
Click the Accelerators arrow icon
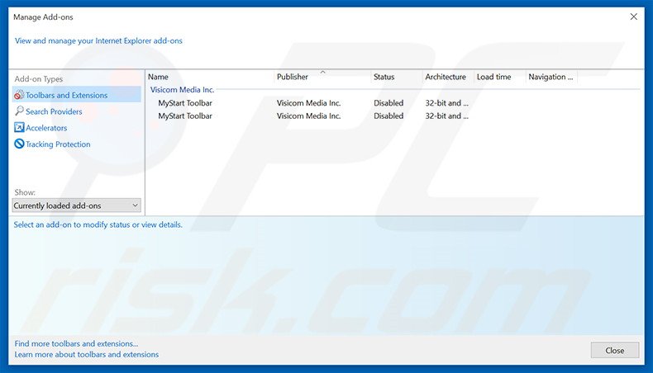point(19,127)
